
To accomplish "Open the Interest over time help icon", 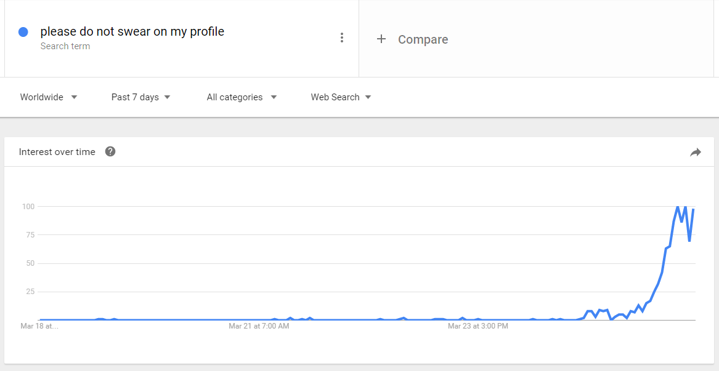I will pos(110,151).
